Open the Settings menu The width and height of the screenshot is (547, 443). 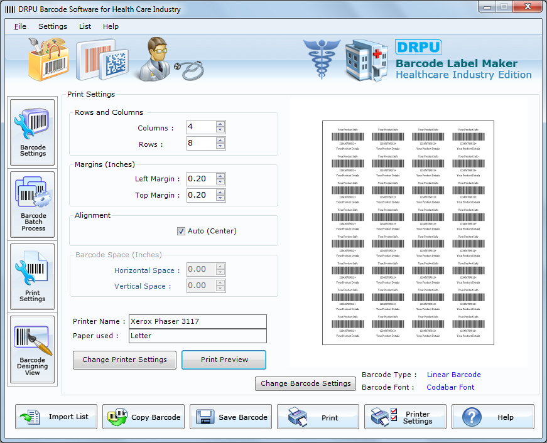tap(53, 26)
